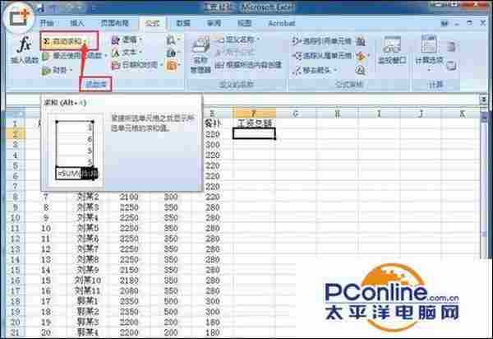
Task: Click the calculate now icon
Action: [451, 46]
